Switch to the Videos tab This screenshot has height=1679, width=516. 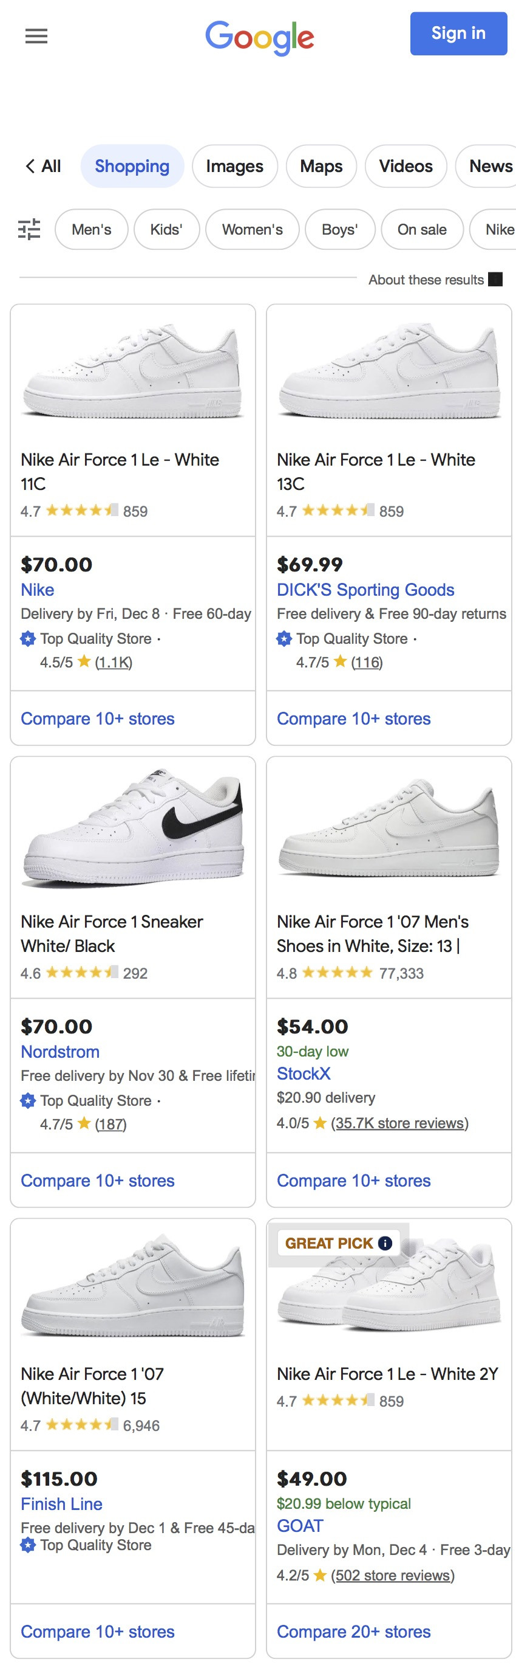(406, 166)
